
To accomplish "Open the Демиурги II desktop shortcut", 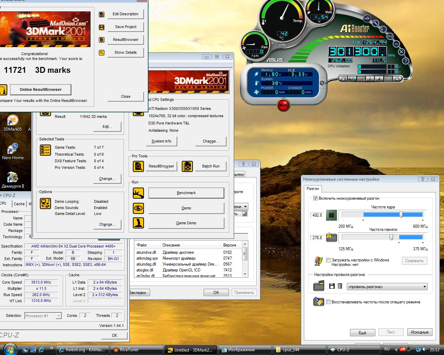I will (13, 180).
